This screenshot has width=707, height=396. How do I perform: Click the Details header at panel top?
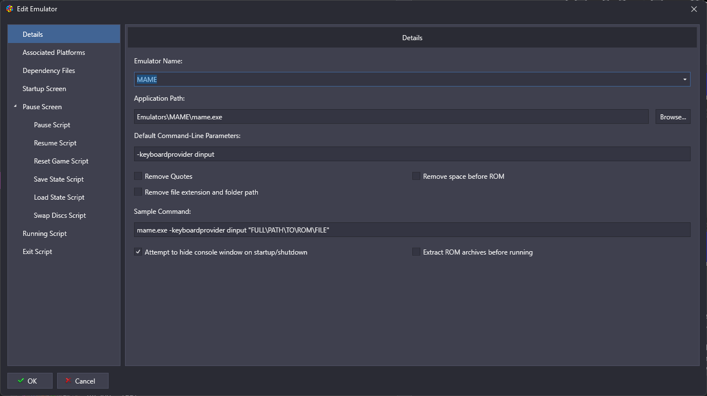click(x=412, y=37)
